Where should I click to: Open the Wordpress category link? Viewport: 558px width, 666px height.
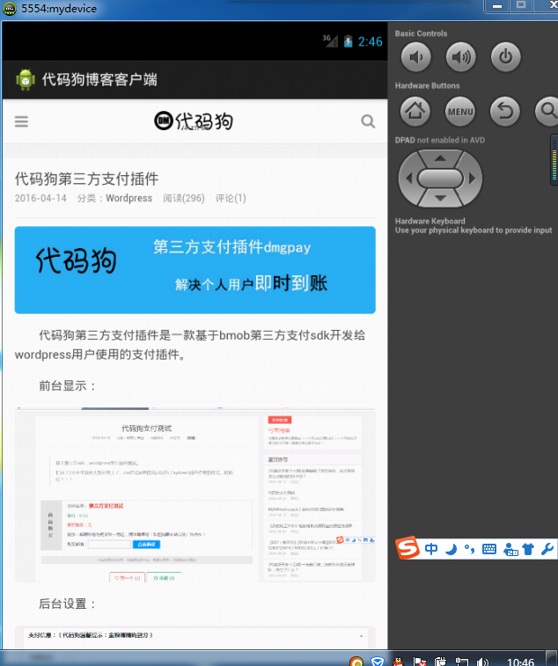click(x=128, y=198)
